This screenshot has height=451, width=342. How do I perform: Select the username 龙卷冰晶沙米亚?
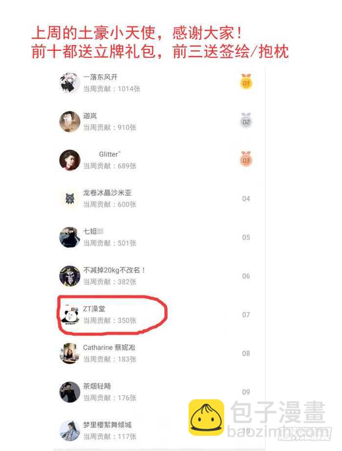point(107,193)
